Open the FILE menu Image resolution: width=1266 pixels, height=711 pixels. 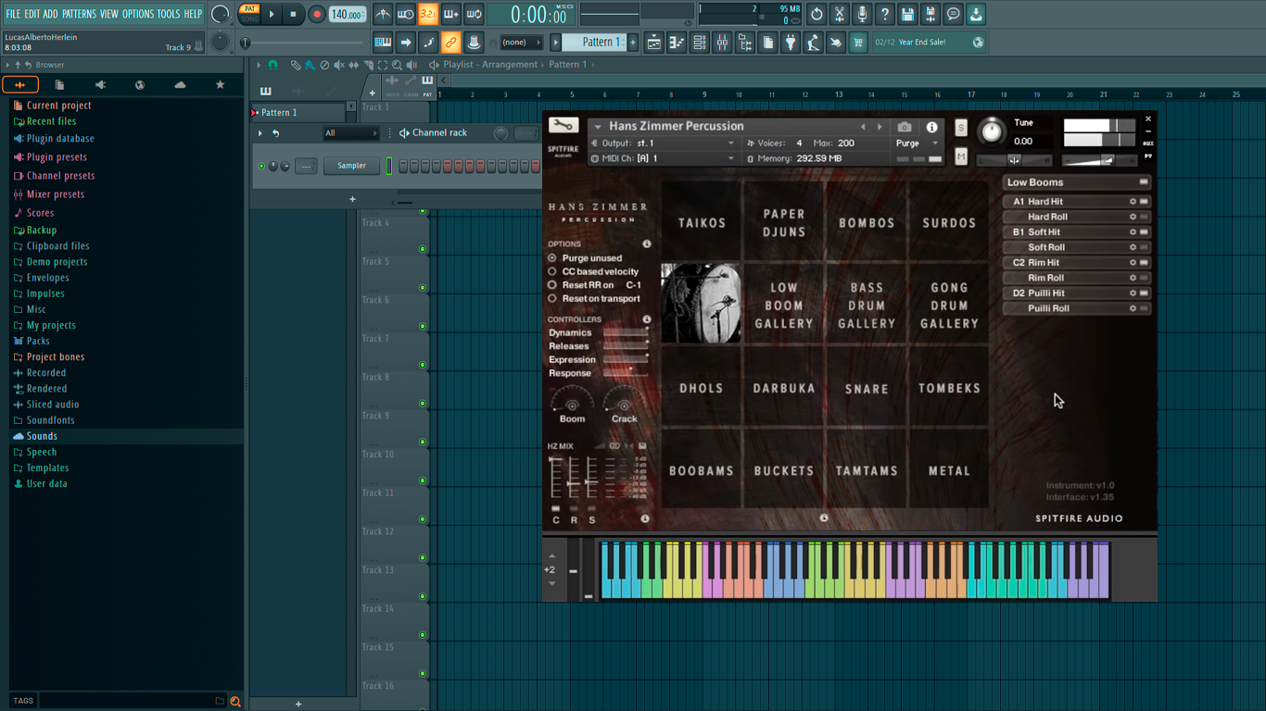[x=13, y=14]
